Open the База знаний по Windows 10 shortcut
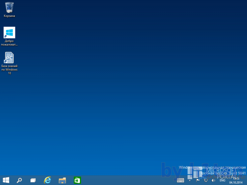 [x=9, y=63]
